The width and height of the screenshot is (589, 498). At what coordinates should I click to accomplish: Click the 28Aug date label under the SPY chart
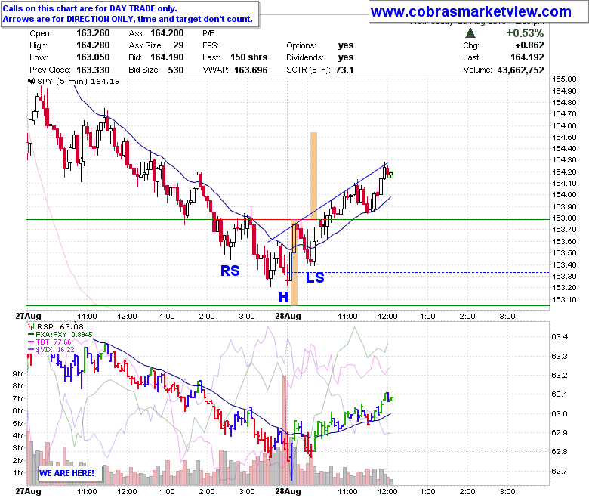click(x=288, y=316)
